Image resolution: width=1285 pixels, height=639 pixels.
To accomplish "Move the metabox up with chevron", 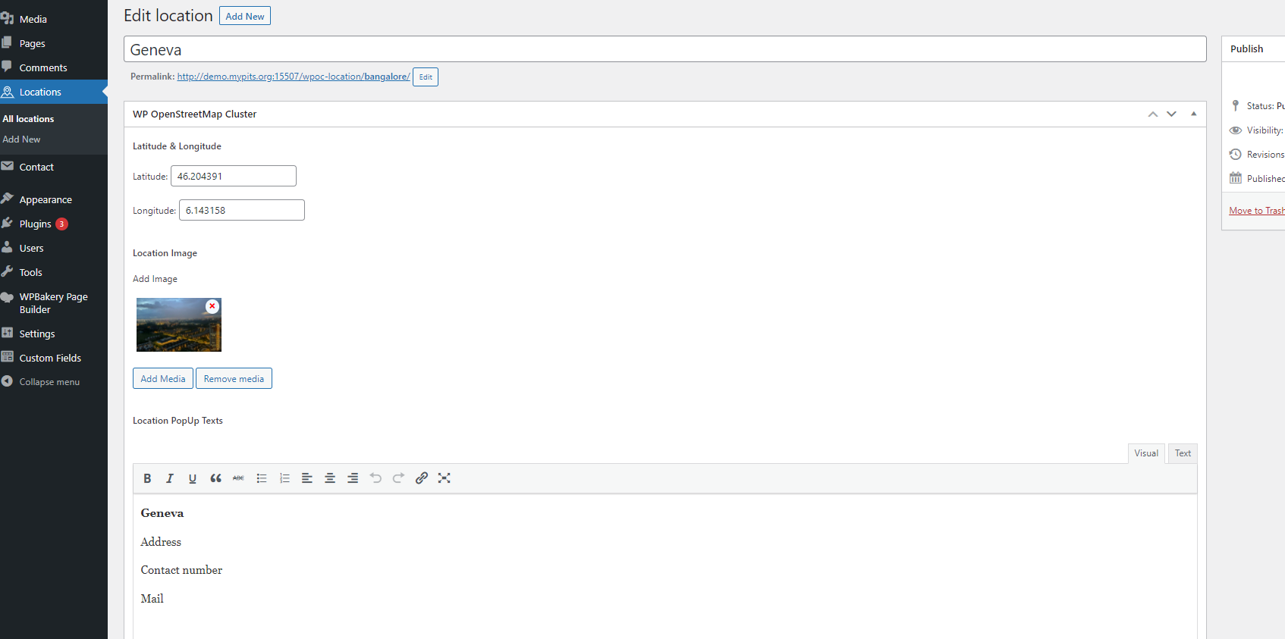I will pyautogui.click(x=1152, y=114).
